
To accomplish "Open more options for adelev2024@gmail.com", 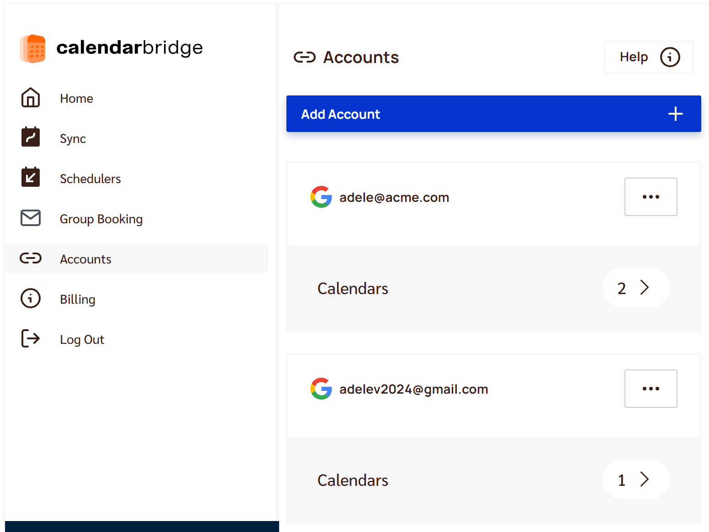I will point(651,389).
